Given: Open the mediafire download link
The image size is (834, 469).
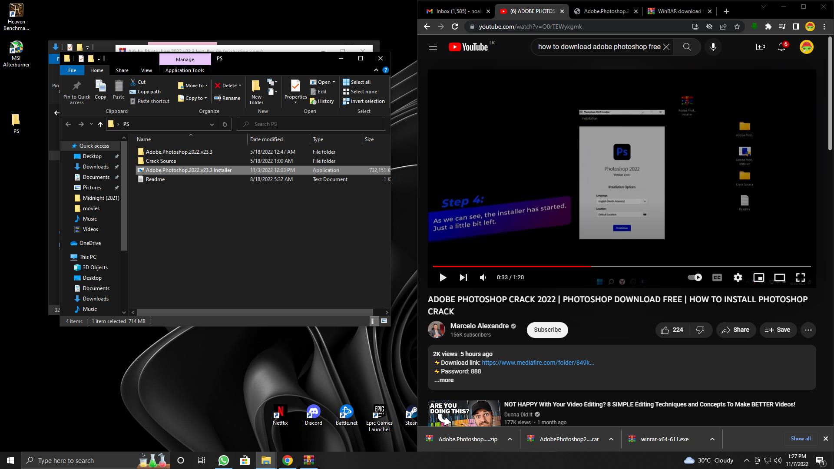Looking at the screenshot, I should (538, 363).
